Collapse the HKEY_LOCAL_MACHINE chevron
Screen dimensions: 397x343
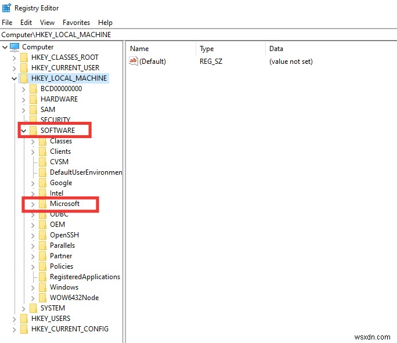point(14,78)
